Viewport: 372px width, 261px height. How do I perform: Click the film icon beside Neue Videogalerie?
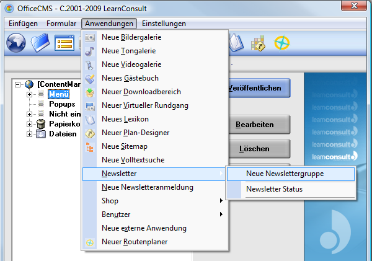click(90, 64)
